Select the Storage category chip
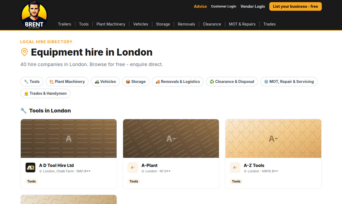 (x=136, y=82)
